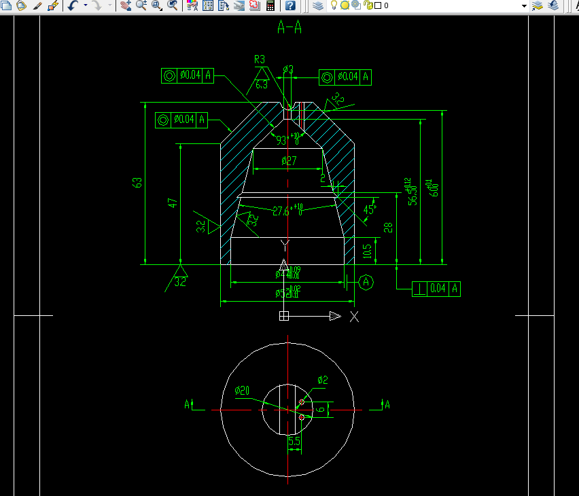The width and height of the screenshot is (579, 496).
Task: Select the 47 vertical dimension text
Action: tap(172, 202)
